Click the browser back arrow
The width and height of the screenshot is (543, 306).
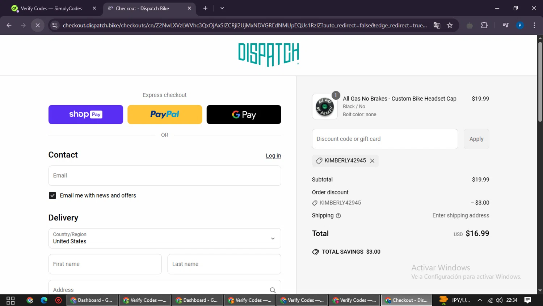point(9,25)
